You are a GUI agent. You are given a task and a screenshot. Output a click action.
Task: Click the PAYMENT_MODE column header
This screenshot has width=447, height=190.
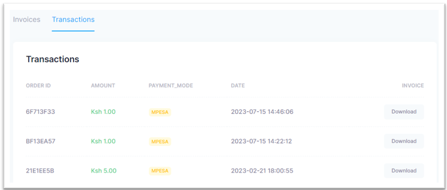click(x=171, y=86)
